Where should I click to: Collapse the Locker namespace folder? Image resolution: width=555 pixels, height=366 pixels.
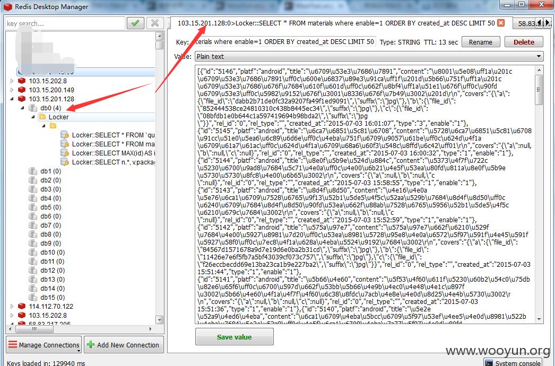(x=33, y=117)
